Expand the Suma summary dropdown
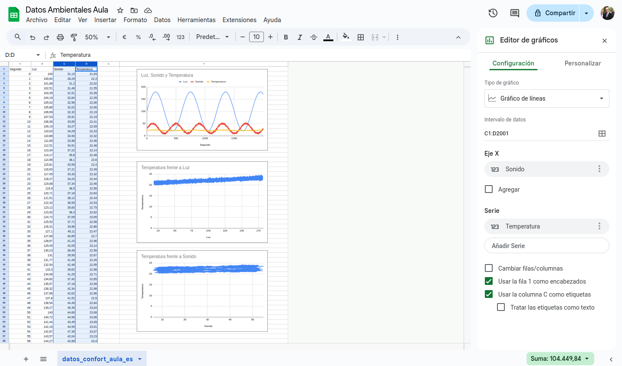The width and height of the screenshot is (622, 366). pos(560,359)
